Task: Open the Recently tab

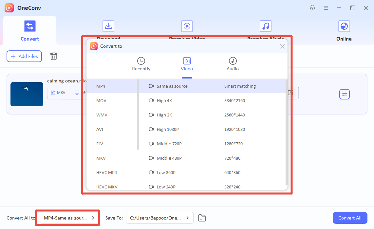Action: [x=141, y=64]
